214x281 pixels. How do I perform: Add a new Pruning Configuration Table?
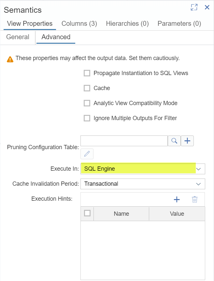[187, 141]
